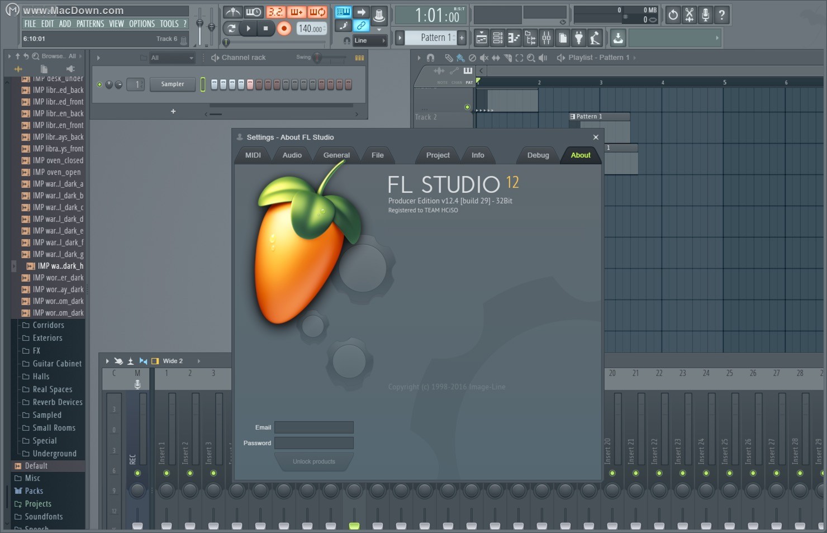
Task: Open audio editor scissors icon
Action: [690, 15]
